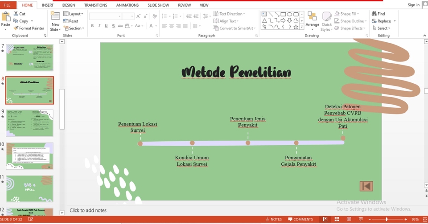Switch to the SLIDE SHOW tab
The height and width of the screenshot is (224, 428).
(158, 5)
